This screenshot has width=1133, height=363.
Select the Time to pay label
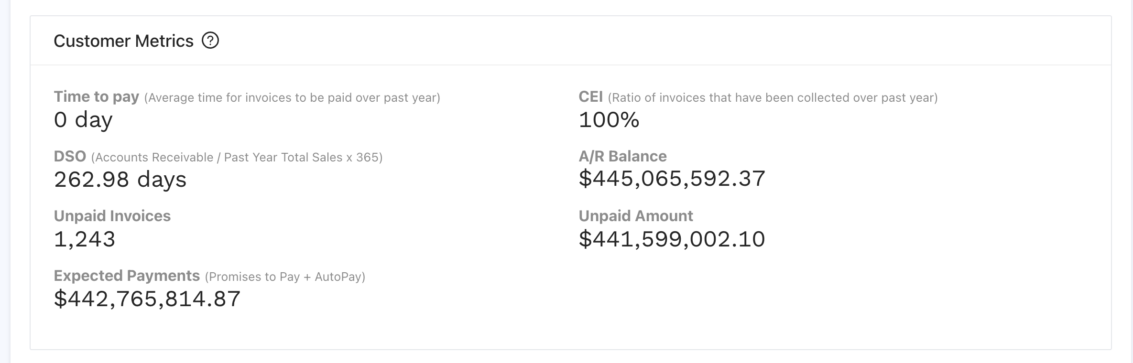[x=96, y=97]
